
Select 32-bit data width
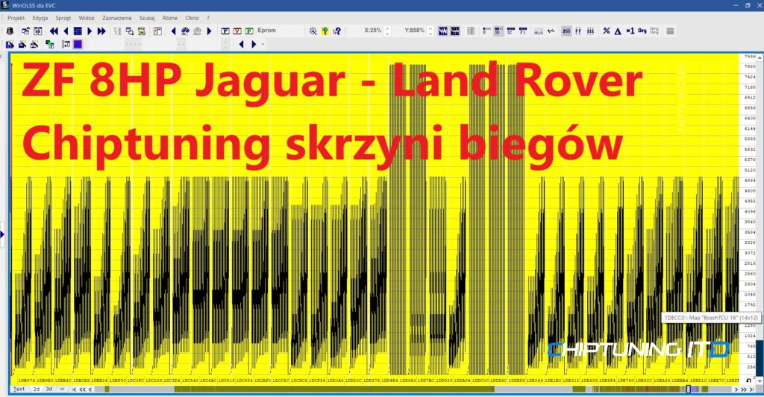click(510, 31)
